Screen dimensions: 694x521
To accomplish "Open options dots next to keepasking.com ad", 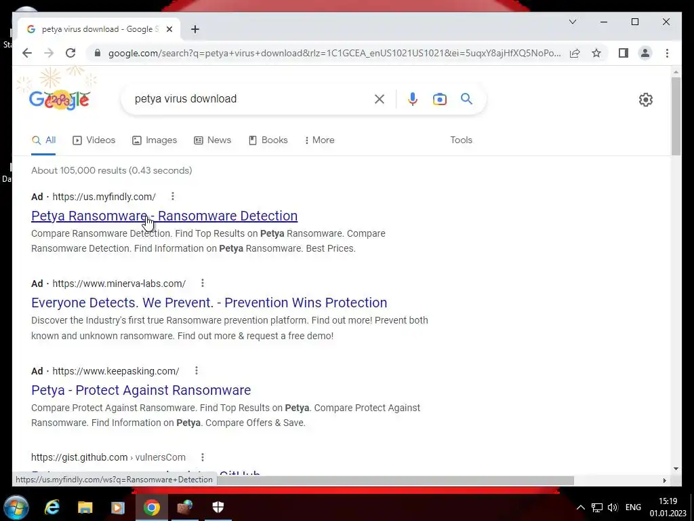I will pyautogui.click(x=196, y=370).
